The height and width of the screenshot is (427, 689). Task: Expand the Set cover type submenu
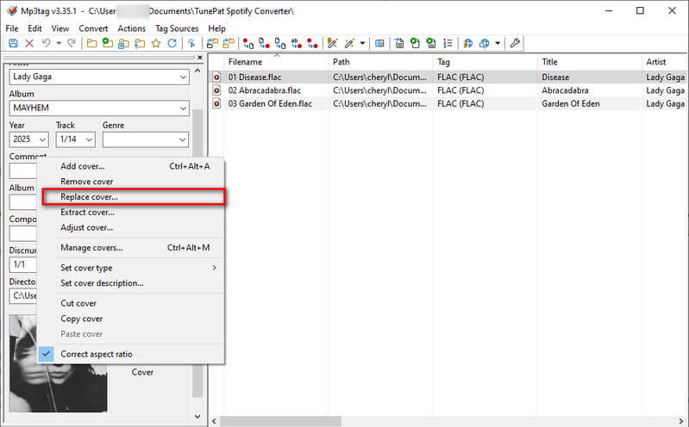point(214,267)
